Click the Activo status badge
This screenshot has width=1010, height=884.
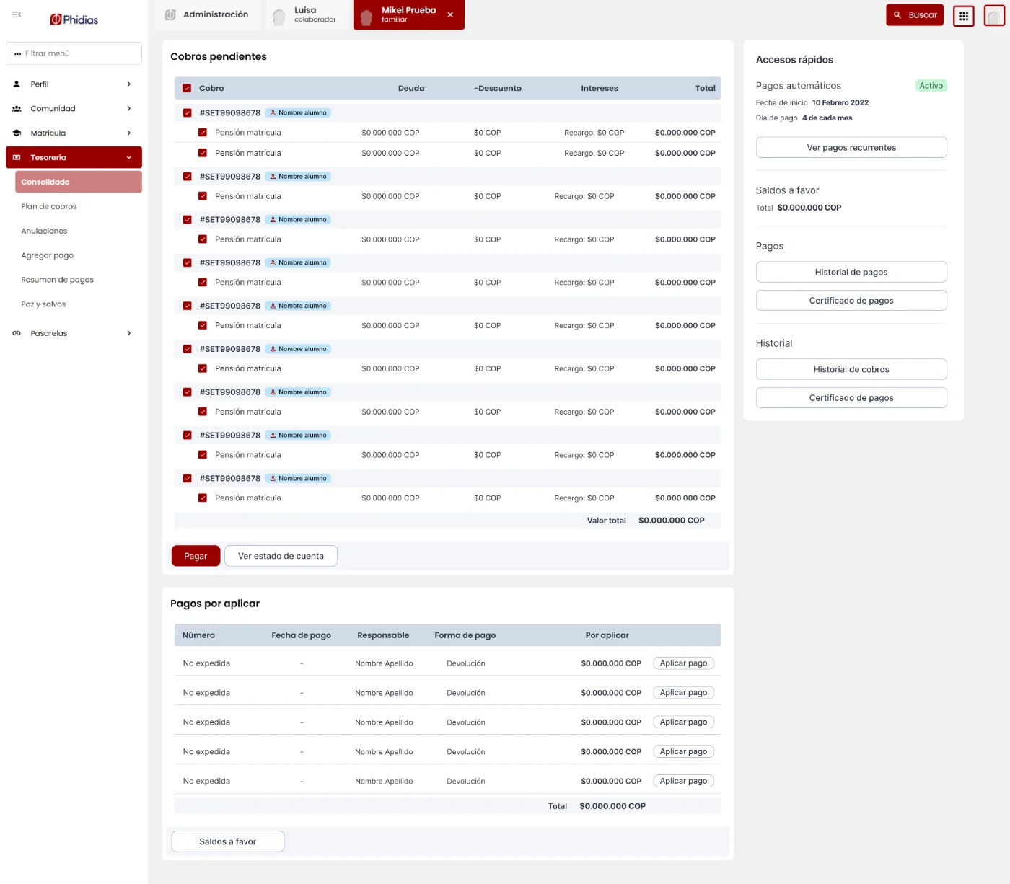931,86
